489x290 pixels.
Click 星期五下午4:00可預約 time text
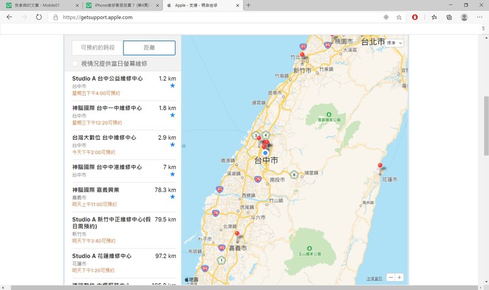point(96,93)
